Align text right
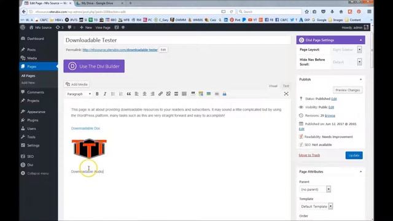Screen dimensions: 393x221 [152, 94]
